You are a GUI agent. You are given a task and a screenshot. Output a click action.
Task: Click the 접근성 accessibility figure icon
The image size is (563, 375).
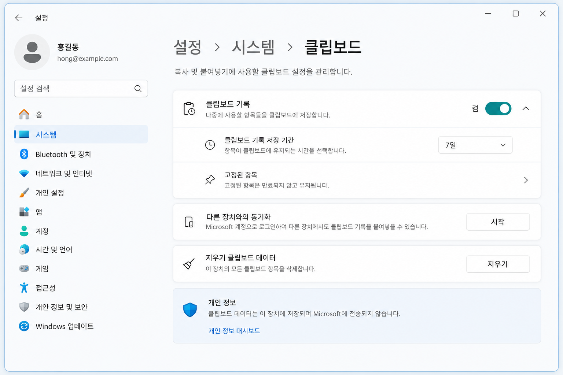(24, 288)
